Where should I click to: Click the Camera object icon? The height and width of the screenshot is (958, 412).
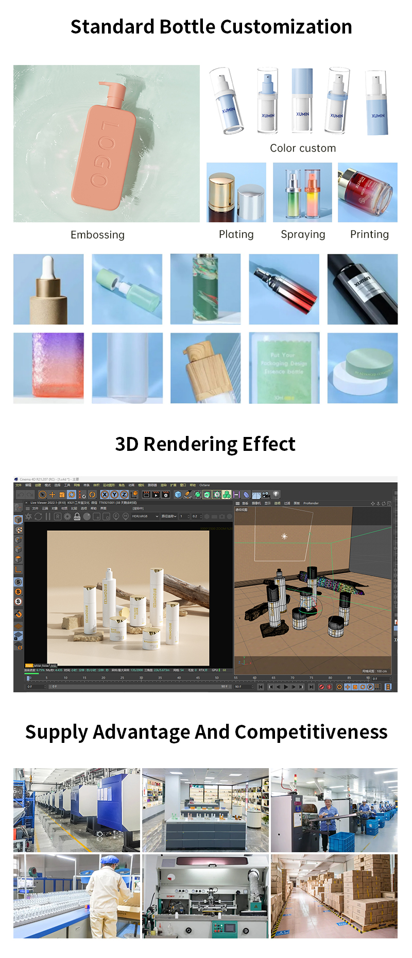266,494
